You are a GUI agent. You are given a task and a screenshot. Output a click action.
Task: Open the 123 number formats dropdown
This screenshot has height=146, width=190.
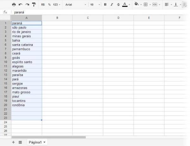[57, 5]
